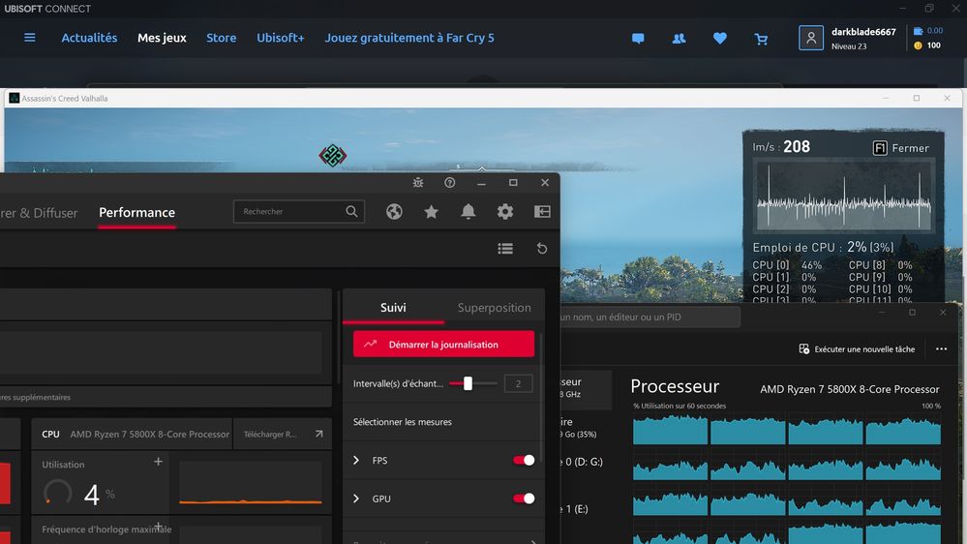
Task: Click the AMD bug report icon
Action: (418, 183)
